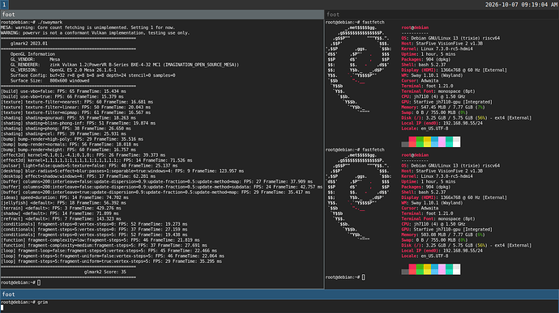The width and height of the screenshot is (559, 313).
Task: Pick the pink swatch in first fastfetch palette
Action: pyautogui.click(x=442, y=142)
